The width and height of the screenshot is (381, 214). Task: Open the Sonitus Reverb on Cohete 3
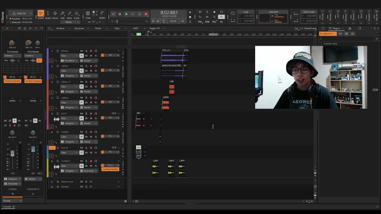click(x=110, y=169)
